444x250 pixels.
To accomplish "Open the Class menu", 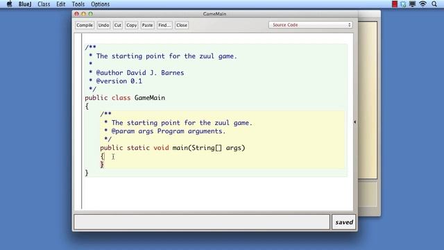I will 44,4.
